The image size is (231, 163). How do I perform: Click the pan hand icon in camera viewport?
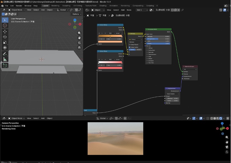(227, 142)
